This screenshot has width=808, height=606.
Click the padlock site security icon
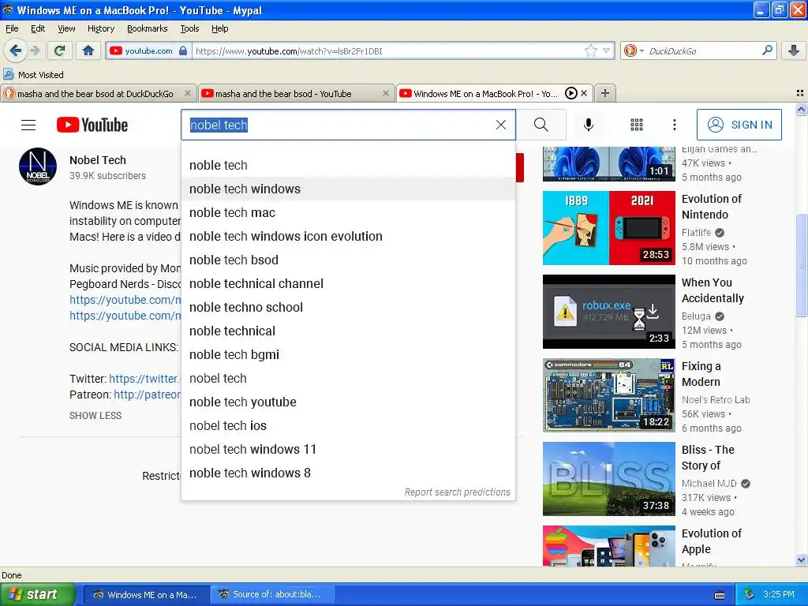pyautogui.click(x=183, y=50)
